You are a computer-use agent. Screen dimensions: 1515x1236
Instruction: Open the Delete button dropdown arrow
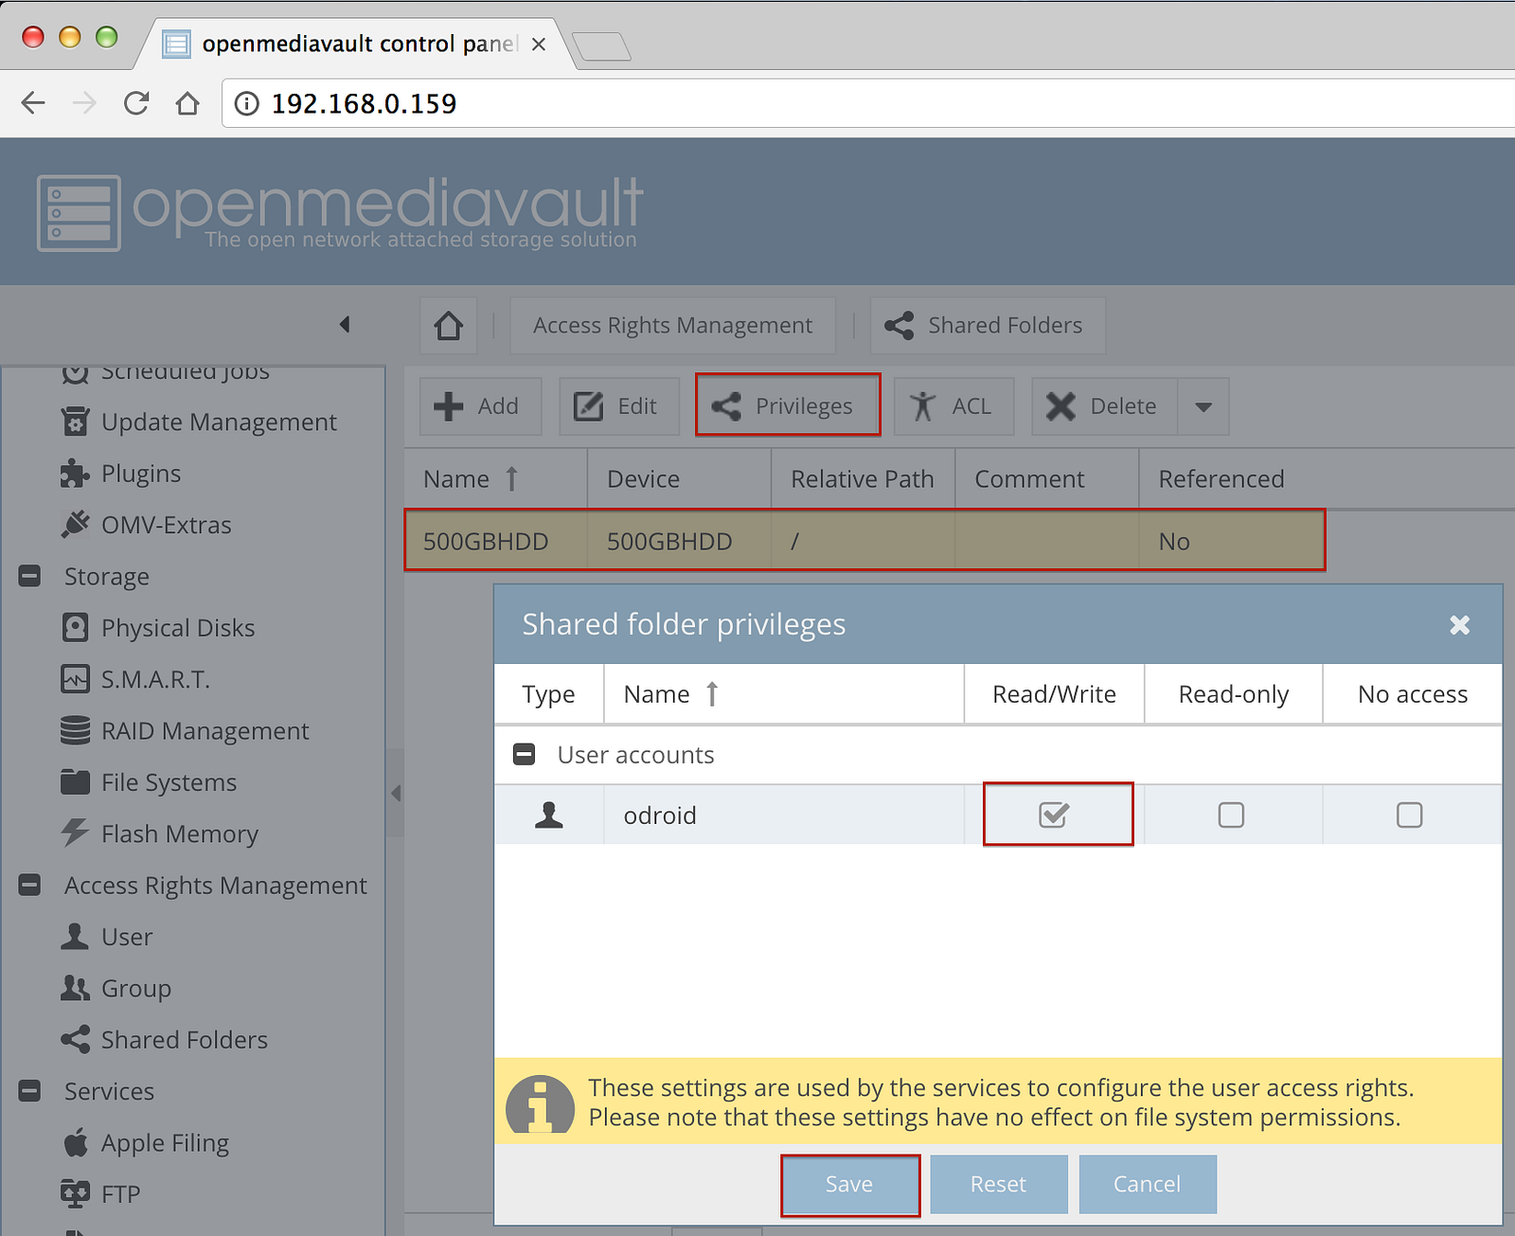click(x=1203, y=407)
